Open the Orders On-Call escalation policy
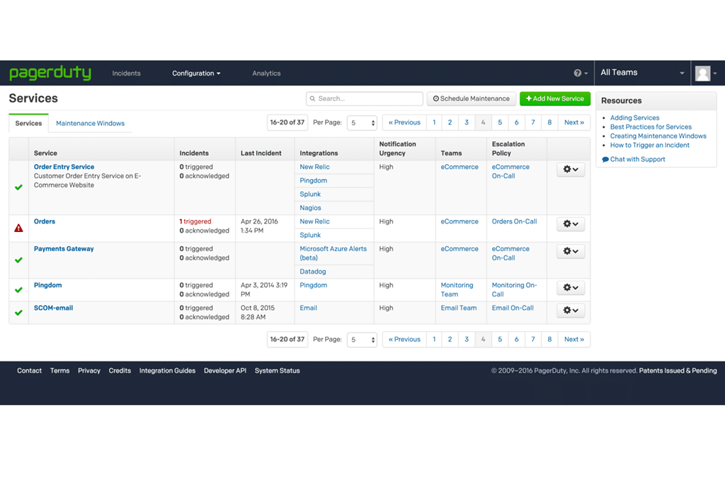The width and height of the screenshot is (725, 483). coord(514,221)
